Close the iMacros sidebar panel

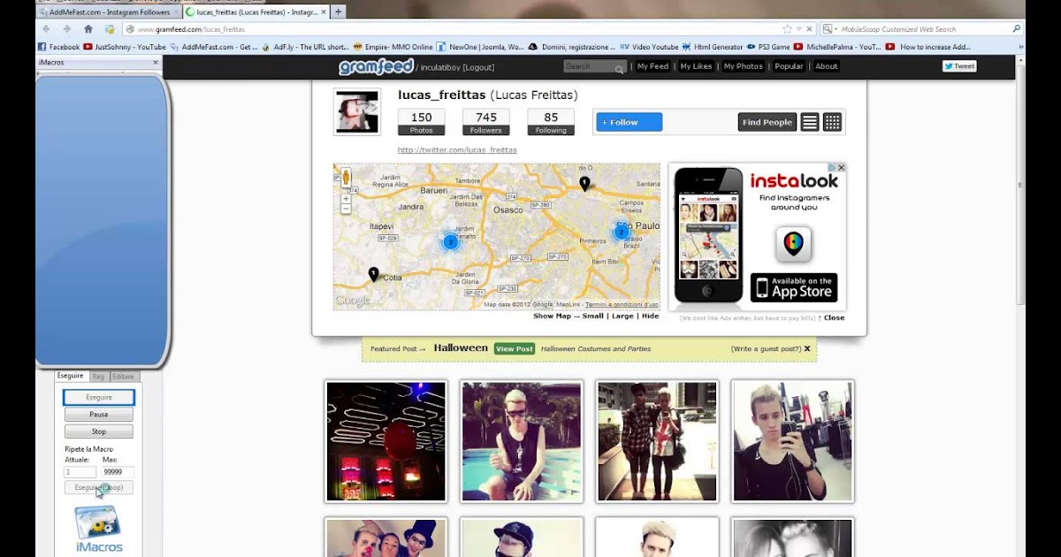point(156,63)
